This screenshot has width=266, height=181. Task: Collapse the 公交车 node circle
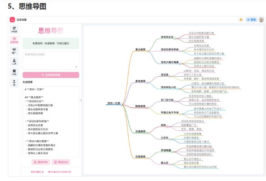tap(170, 139)
